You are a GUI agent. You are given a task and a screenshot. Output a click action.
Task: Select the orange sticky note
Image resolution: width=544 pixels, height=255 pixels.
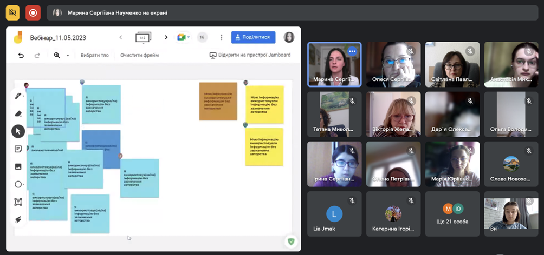pos(218,101)
